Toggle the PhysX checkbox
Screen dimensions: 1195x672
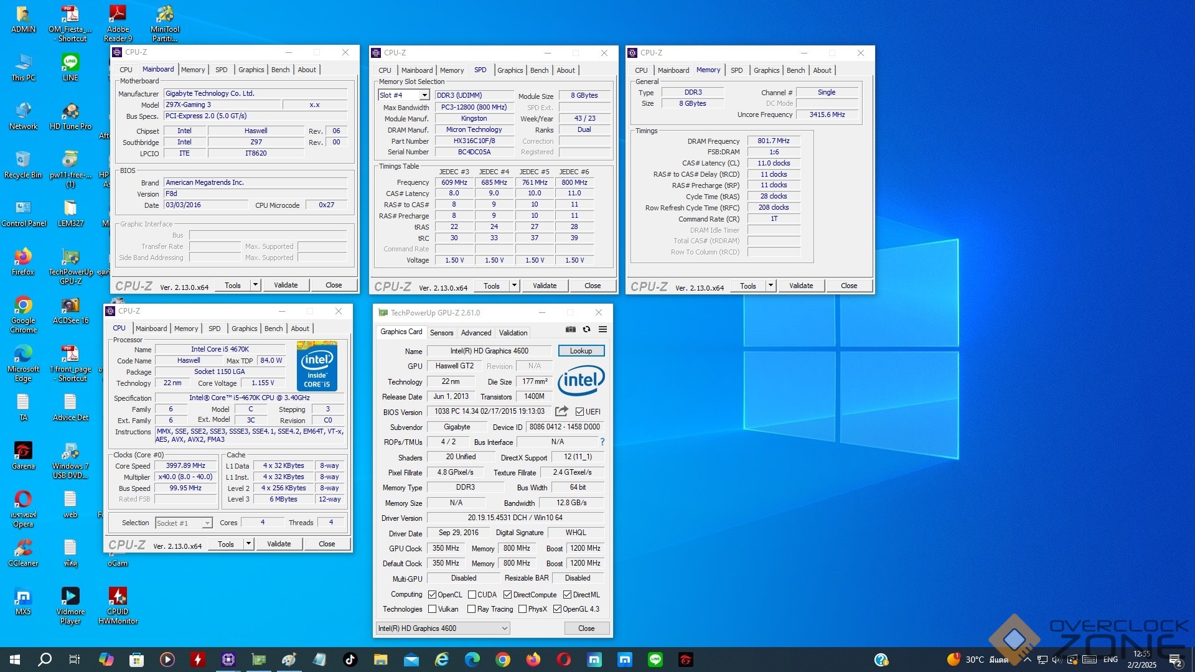coord(522,609)
